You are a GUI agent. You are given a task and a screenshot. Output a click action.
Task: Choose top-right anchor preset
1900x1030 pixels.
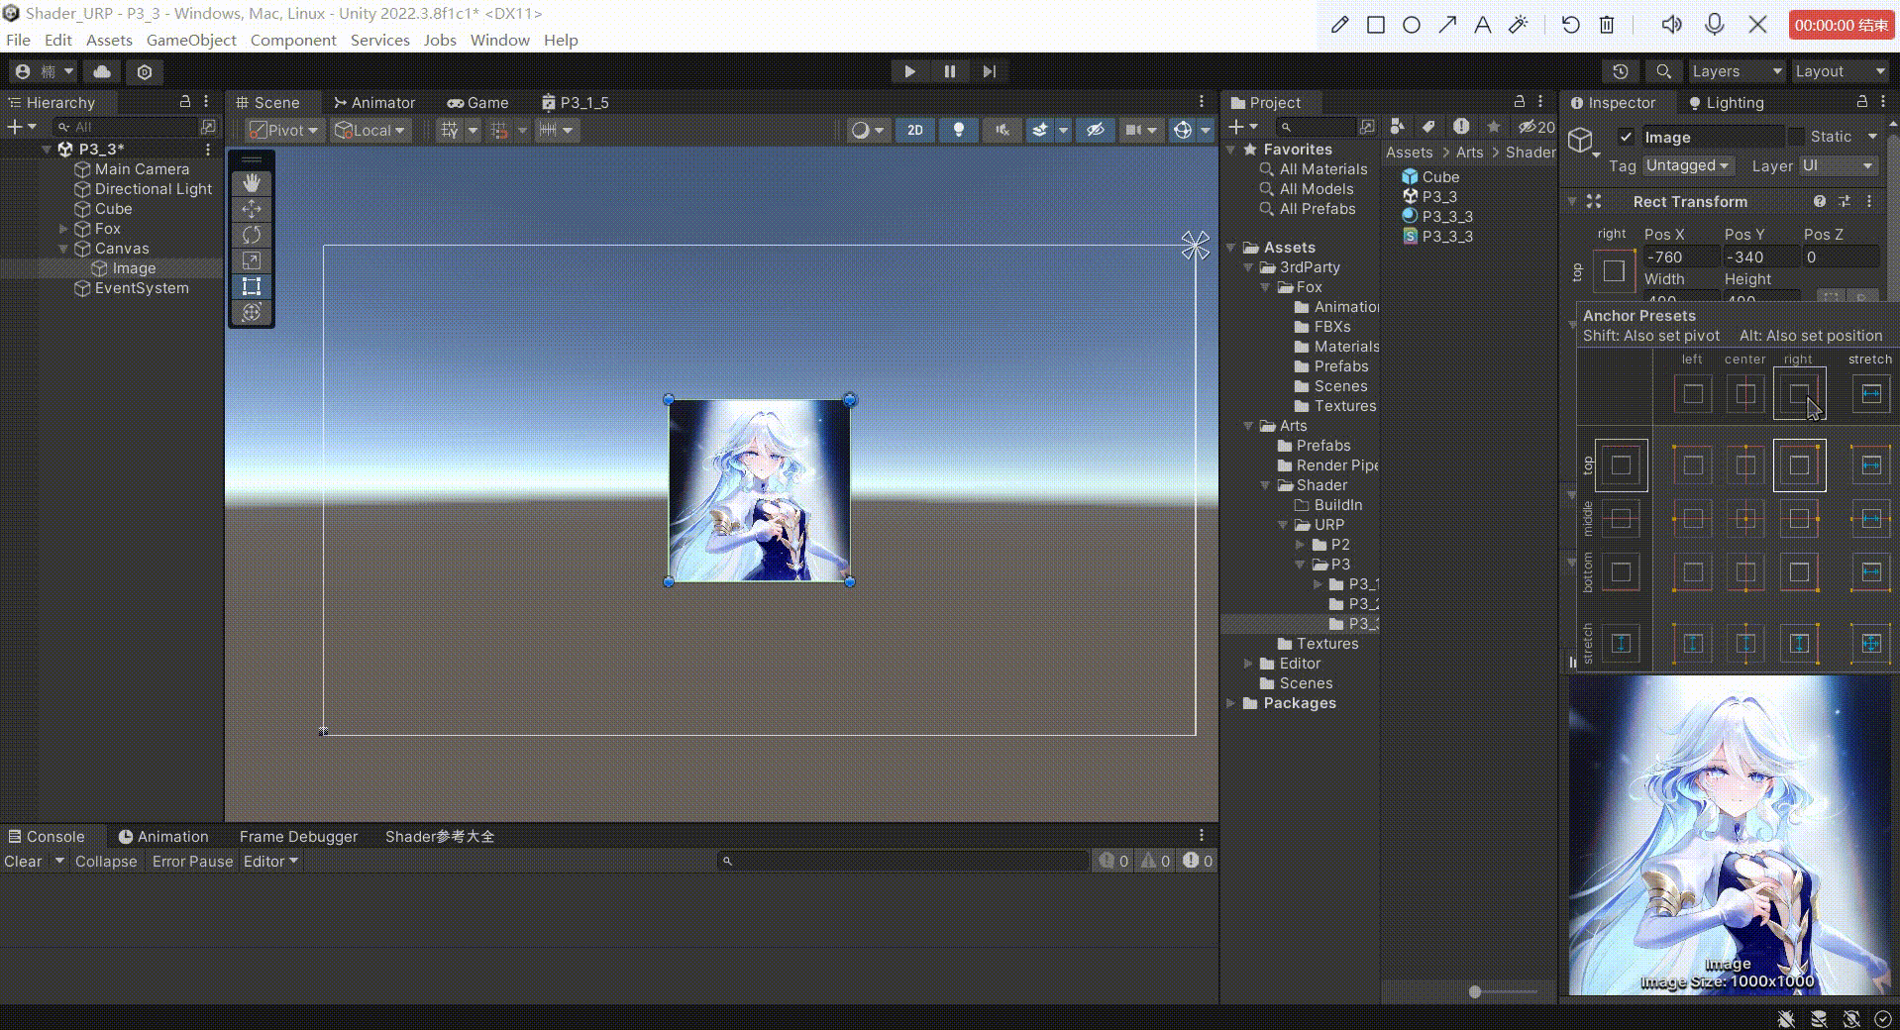pos(1799,465)
